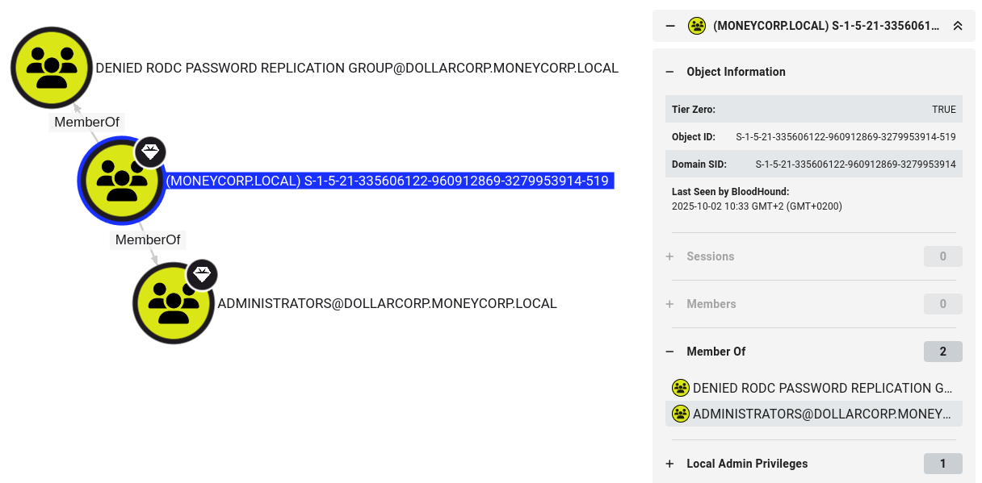Open the ADMINISTRATORS@DOLLARCORP list entry in Member Of

coord(822,414)
